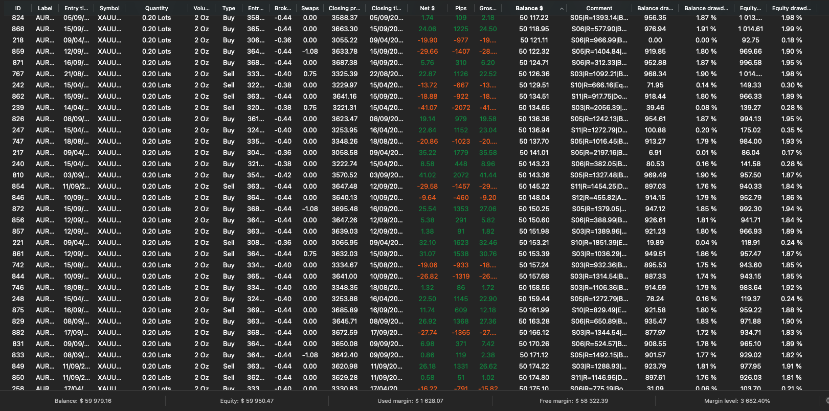Click Margin level: 3 682.40% entry
Viewport: 829px width, 411px height.
coord(737,401)
